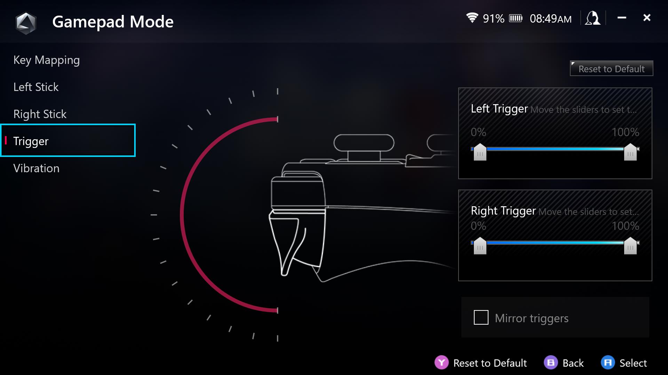Screen dimensions: 668x375
Task: Select the Left Stick section icon
Action: (35, 87)
